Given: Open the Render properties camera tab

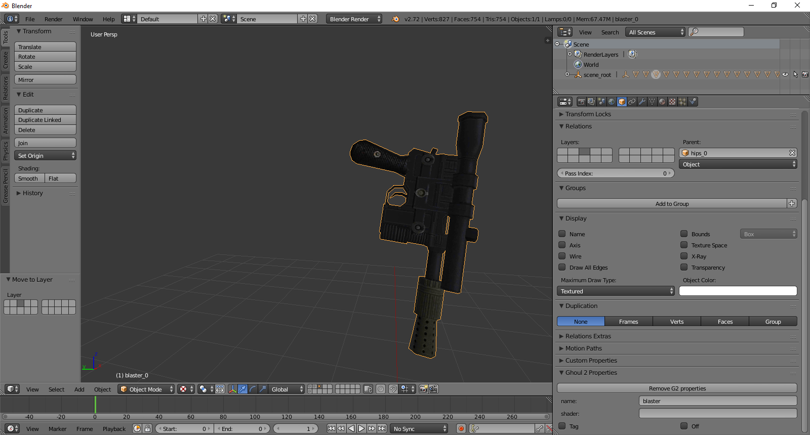Looking at the screenshot, I should coord(581,102).
